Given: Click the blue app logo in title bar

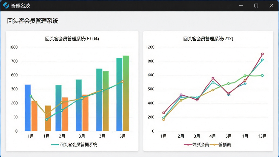Looking at the screenshot, I should pos(6,6).
